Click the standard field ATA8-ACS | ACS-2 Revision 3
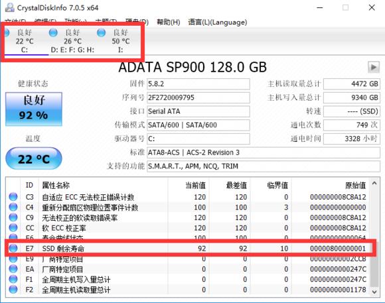This screenshot has height=303, width=385. [x=264, y=152]
